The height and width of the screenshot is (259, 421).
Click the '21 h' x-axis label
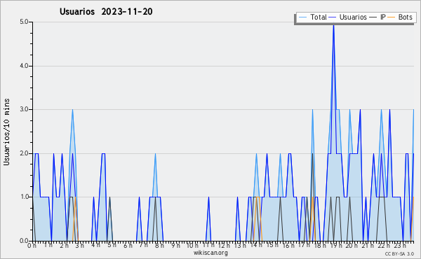(x=368, y=246)
